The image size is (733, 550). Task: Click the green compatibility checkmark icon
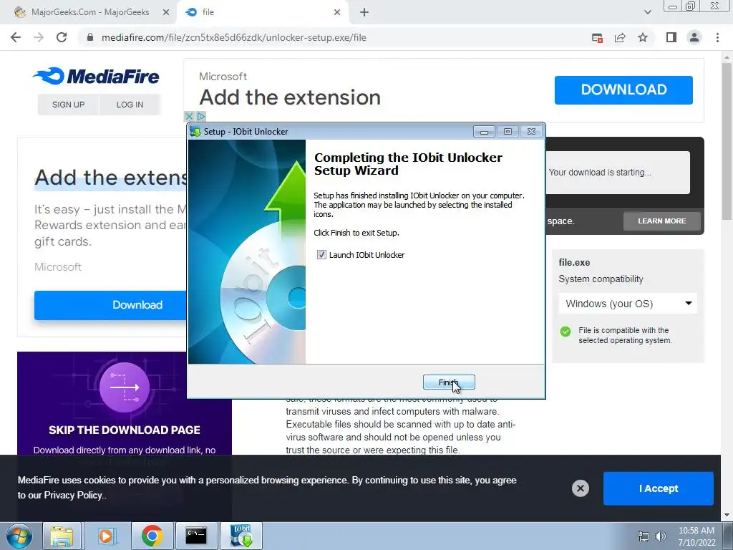(565, 332)
